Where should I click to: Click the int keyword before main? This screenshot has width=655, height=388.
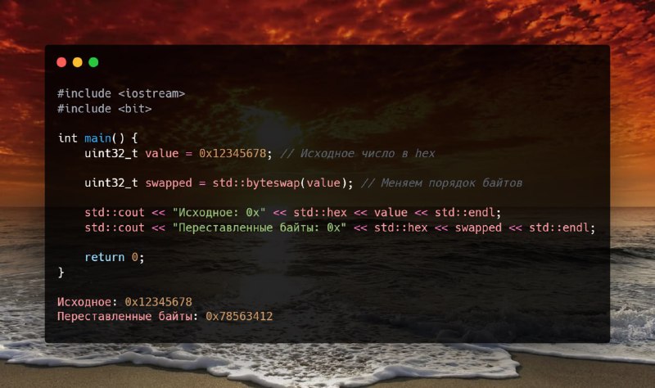coord(68,138)
